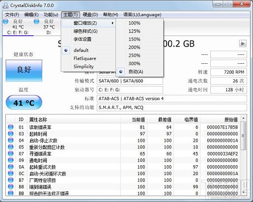Click the next disk arrow button

tap(243, 44)
